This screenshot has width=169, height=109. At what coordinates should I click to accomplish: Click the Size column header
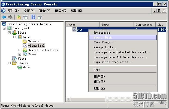(161, 25)
